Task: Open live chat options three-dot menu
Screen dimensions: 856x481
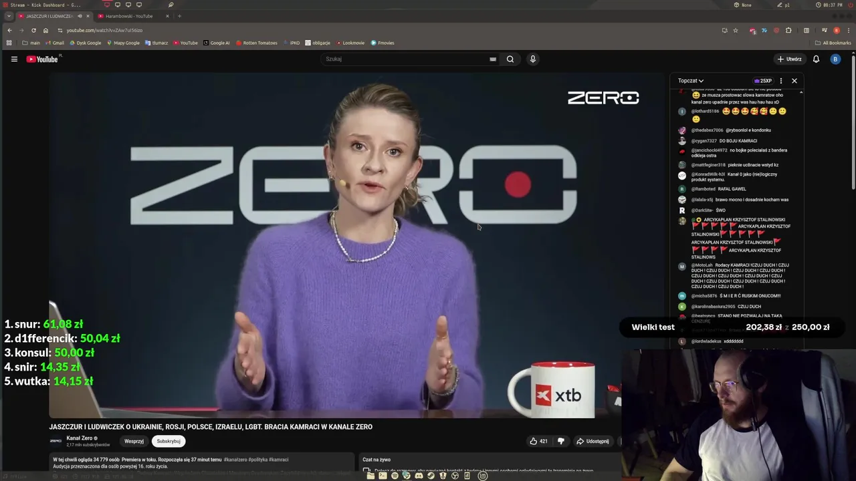Action: 780,81
